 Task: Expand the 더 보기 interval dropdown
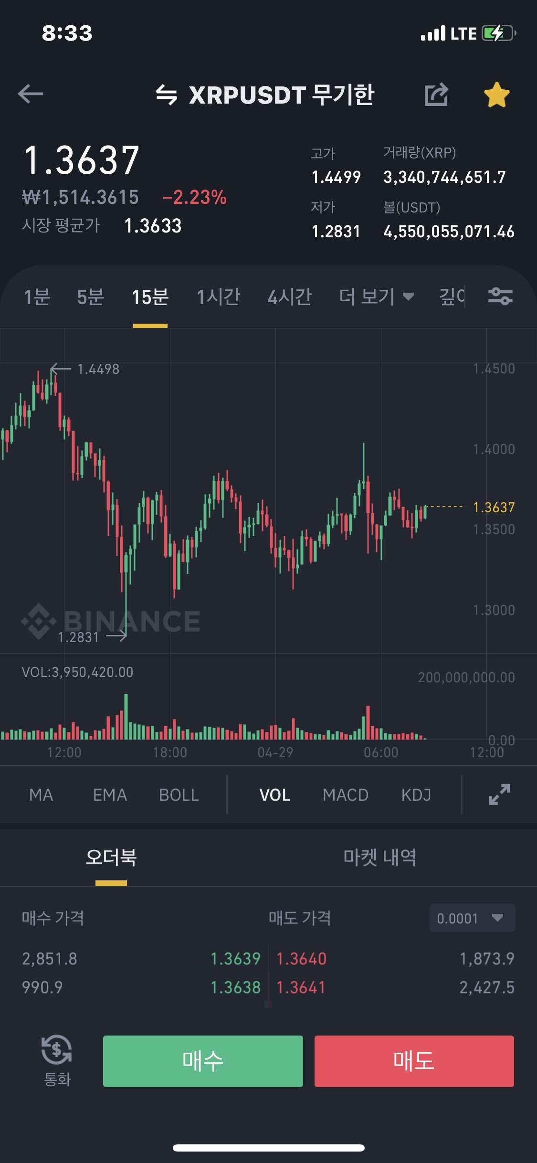pos(376,296)
